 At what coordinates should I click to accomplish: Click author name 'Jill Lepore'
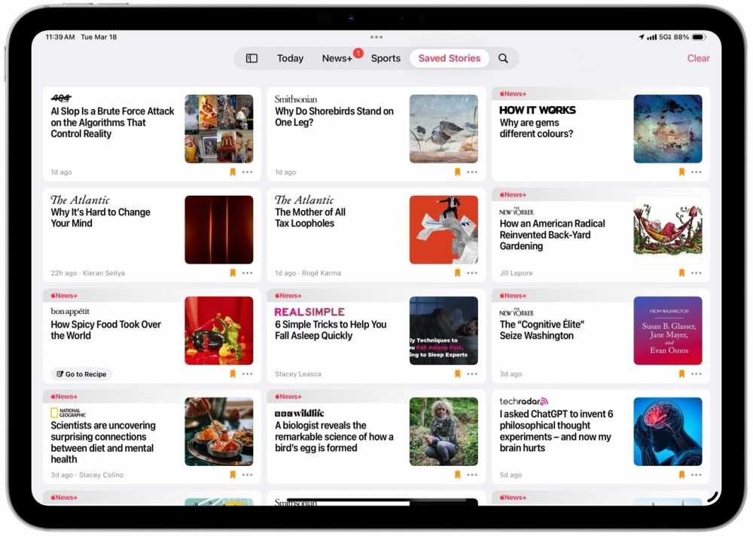pos(517,273)
